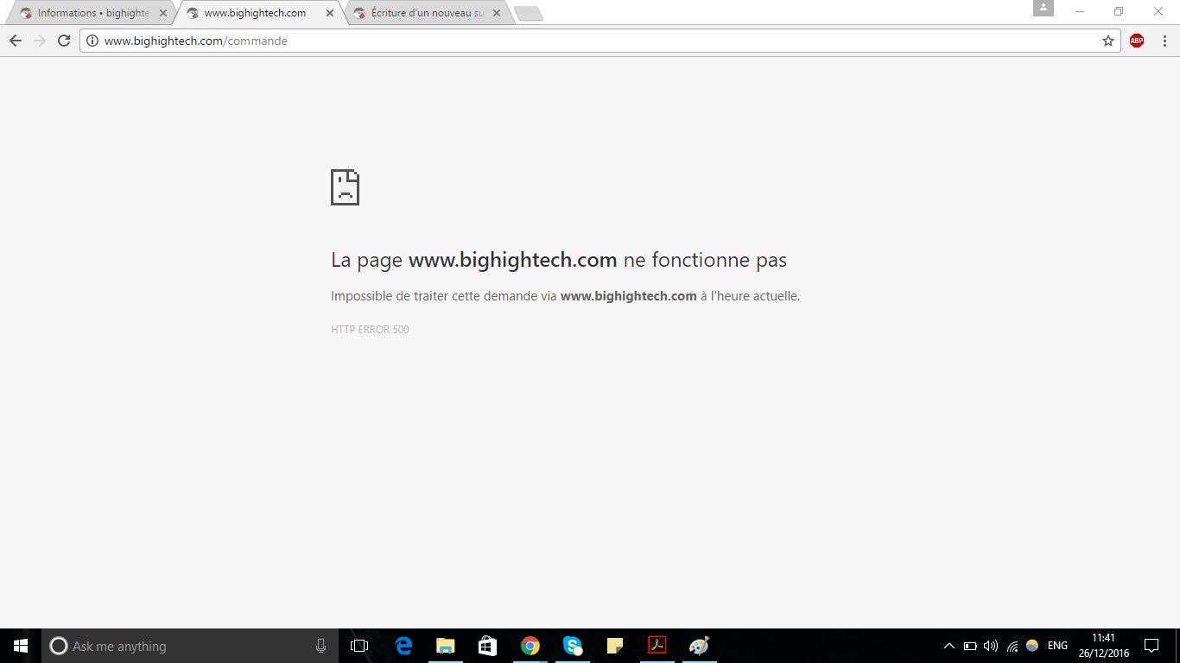Image resolution: width=1180 pixels, height=663 pixels.
Task: Launch Microsoft Edge from taskbar
Action: pyautogui.click(x=403, y=646)
